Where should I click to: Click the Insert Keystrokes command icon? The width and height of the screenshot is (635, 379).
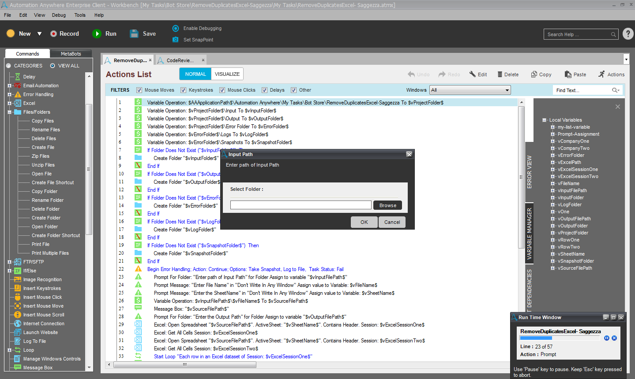click(18, 288)
